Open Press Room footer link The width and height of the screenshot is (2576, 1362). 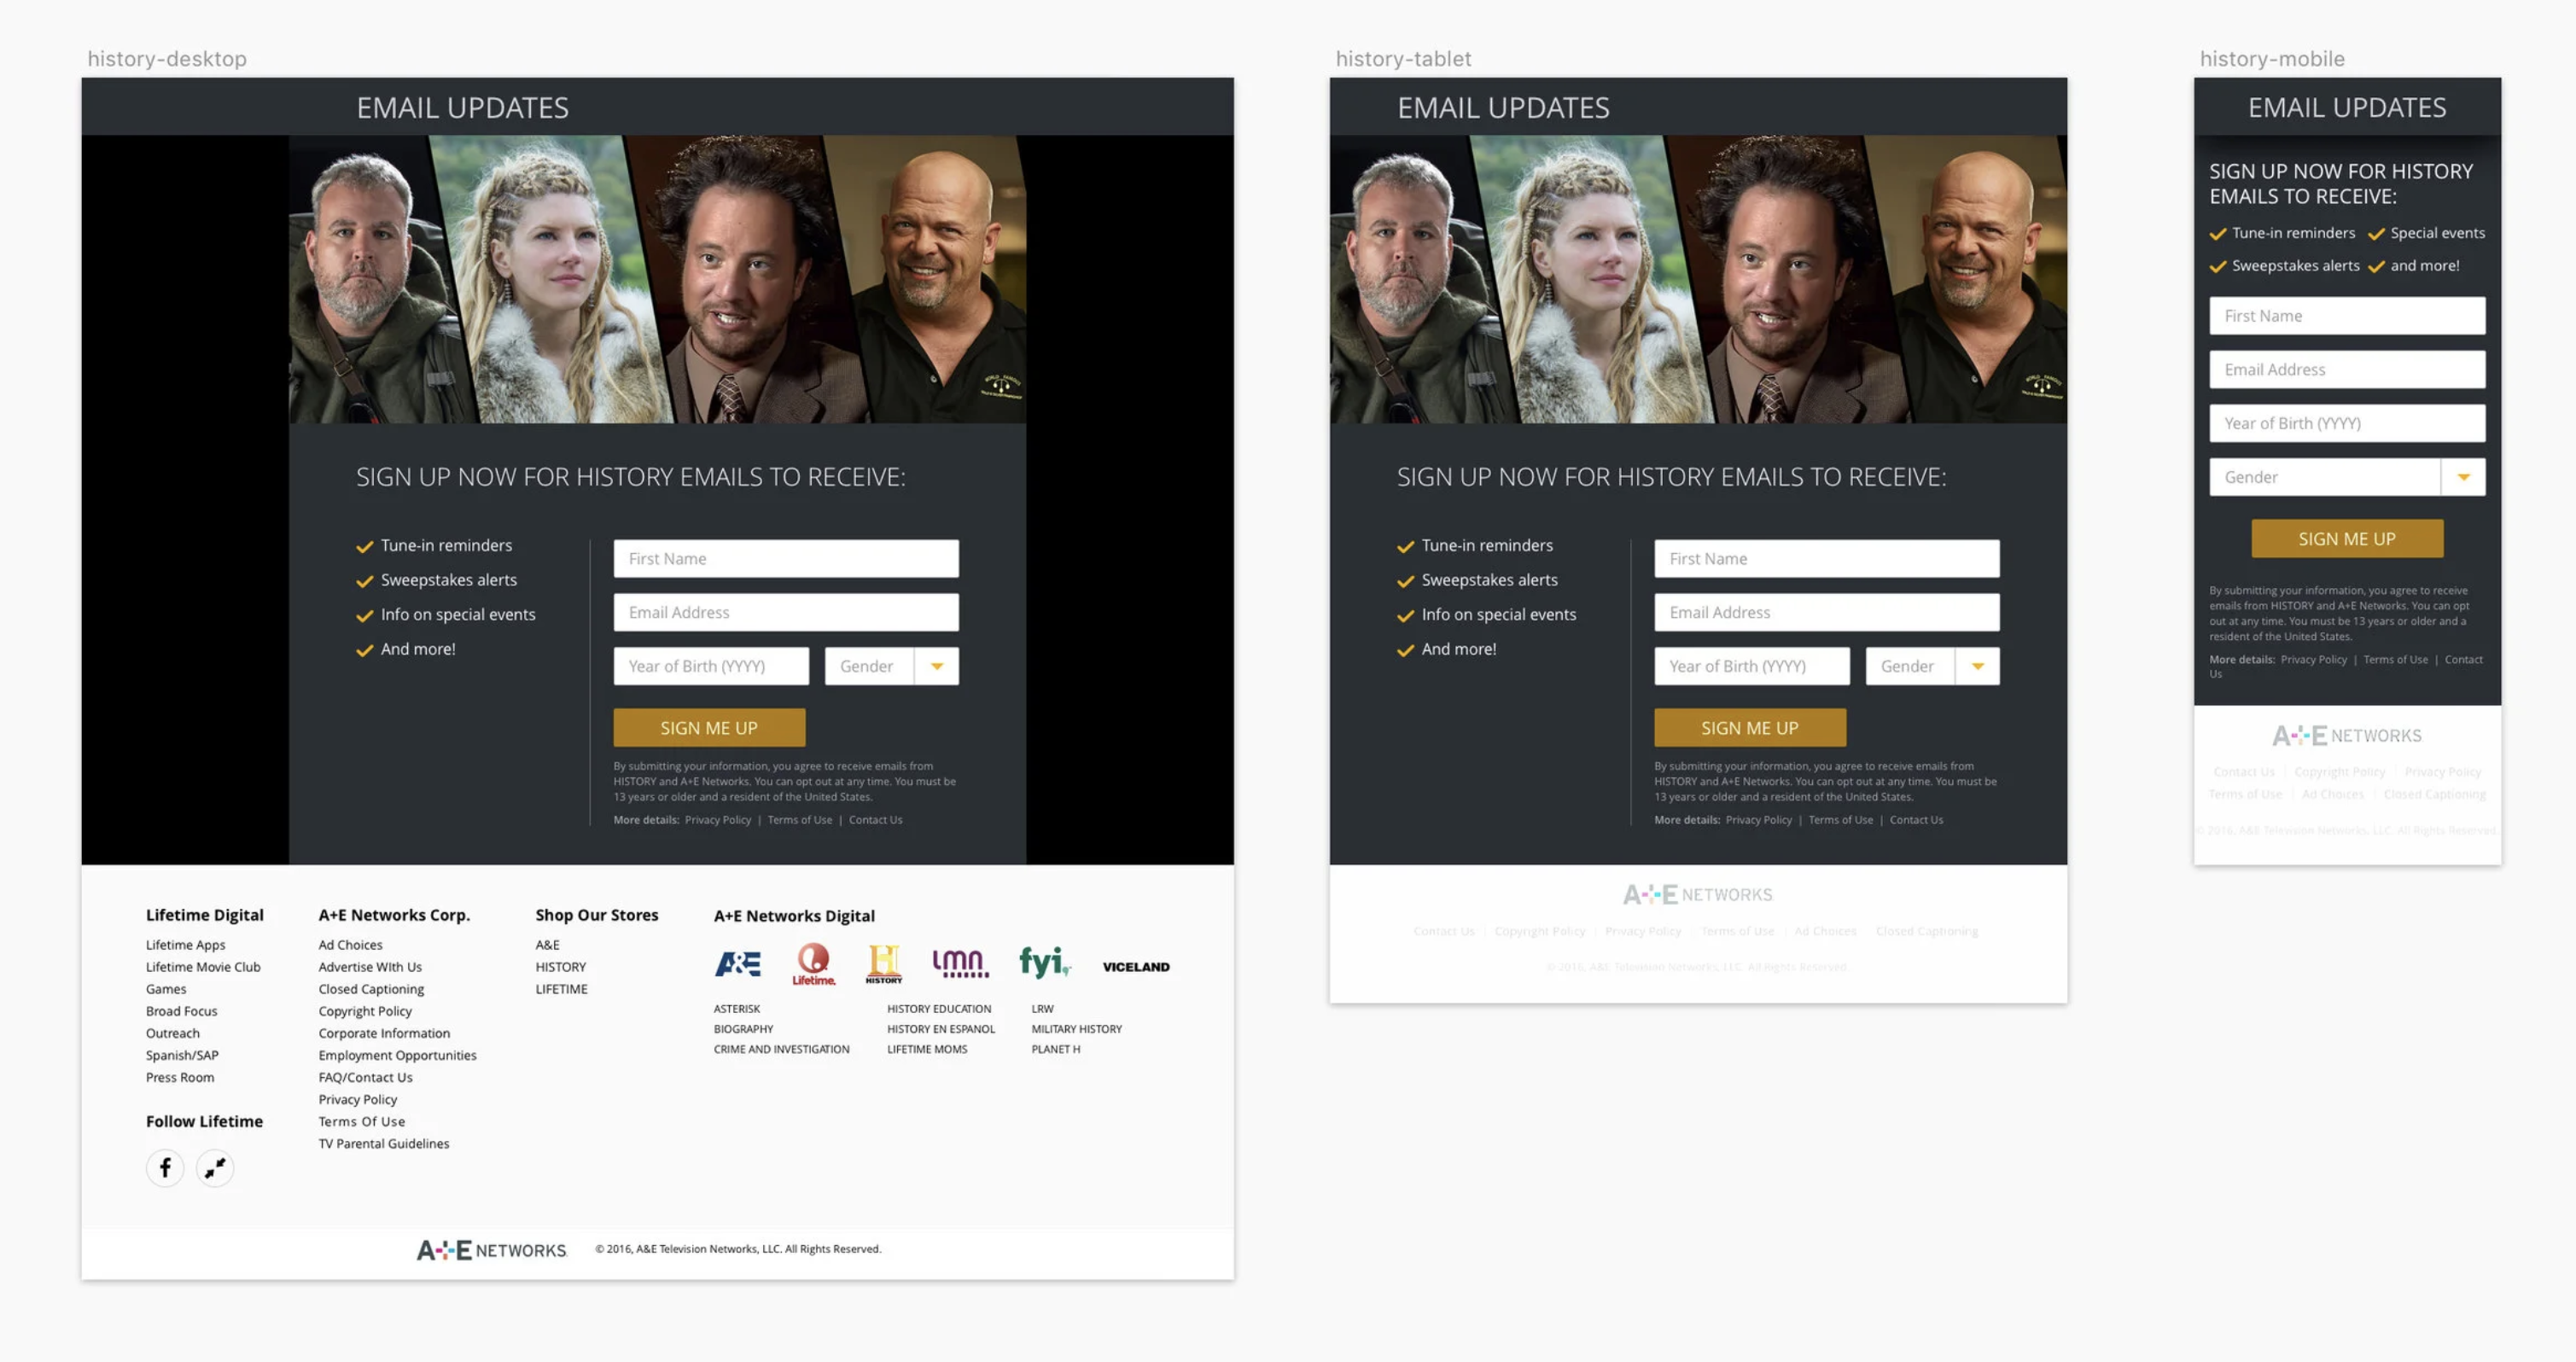click(x=180, y=1077)
